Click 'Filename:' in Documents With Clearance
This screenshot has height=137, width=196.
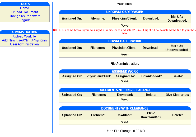(x=98, y=115)
